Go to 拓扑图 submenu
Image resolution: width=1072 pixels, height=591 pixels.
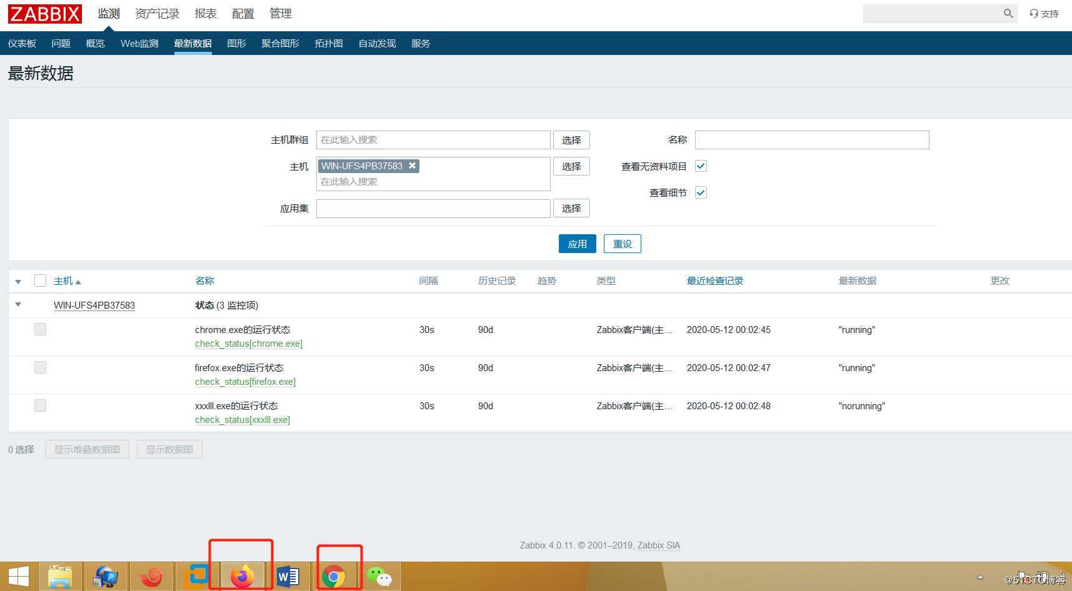click(x=329, y=43)
